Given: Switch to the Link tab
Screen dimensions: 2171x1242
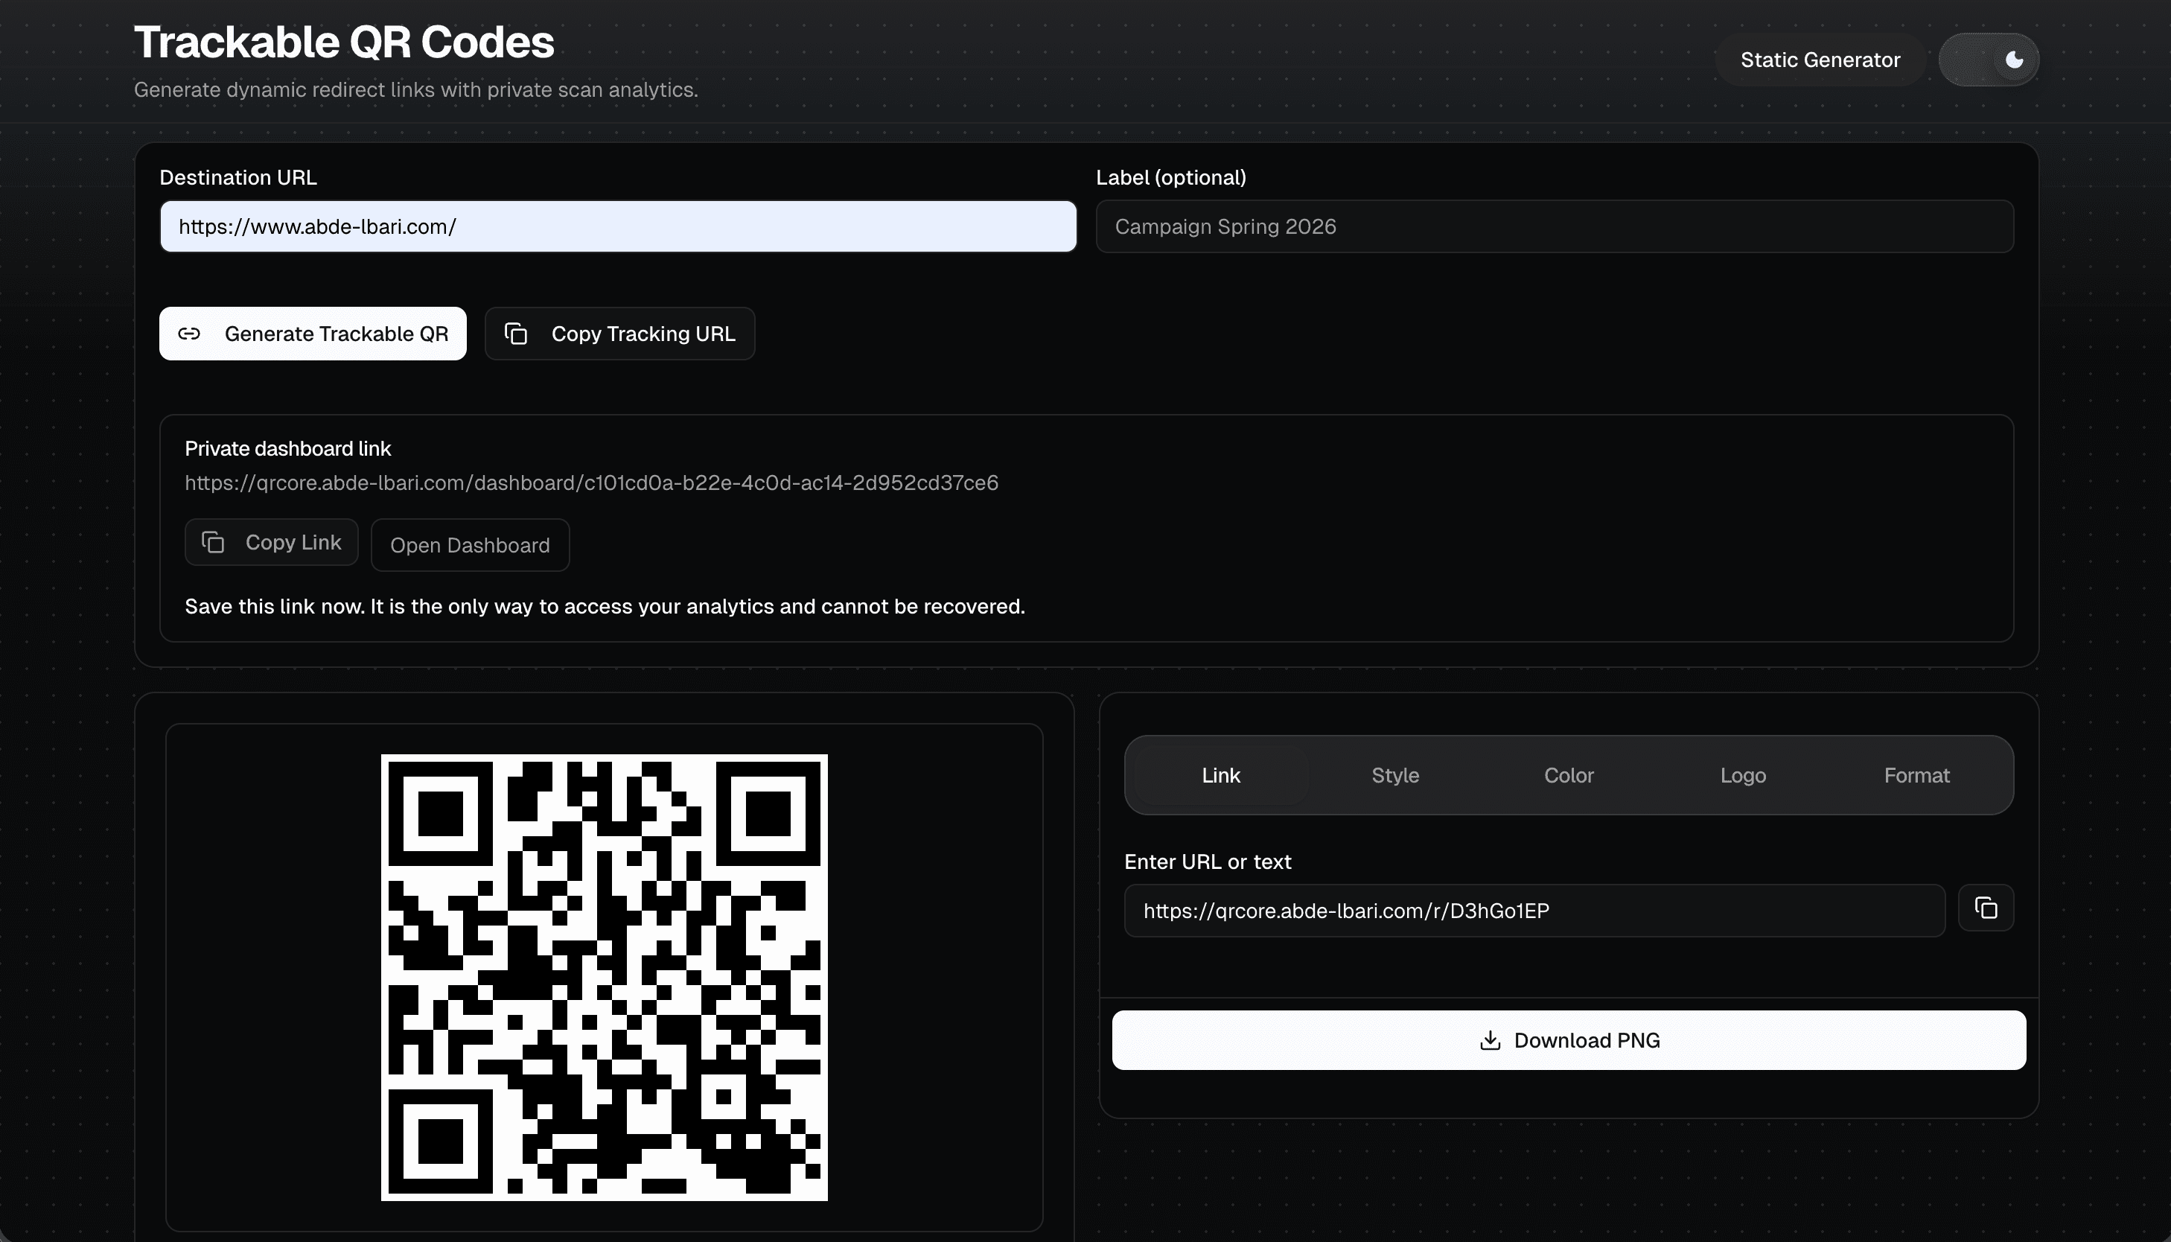Looking at the screenshot, I should point(1221,775).
